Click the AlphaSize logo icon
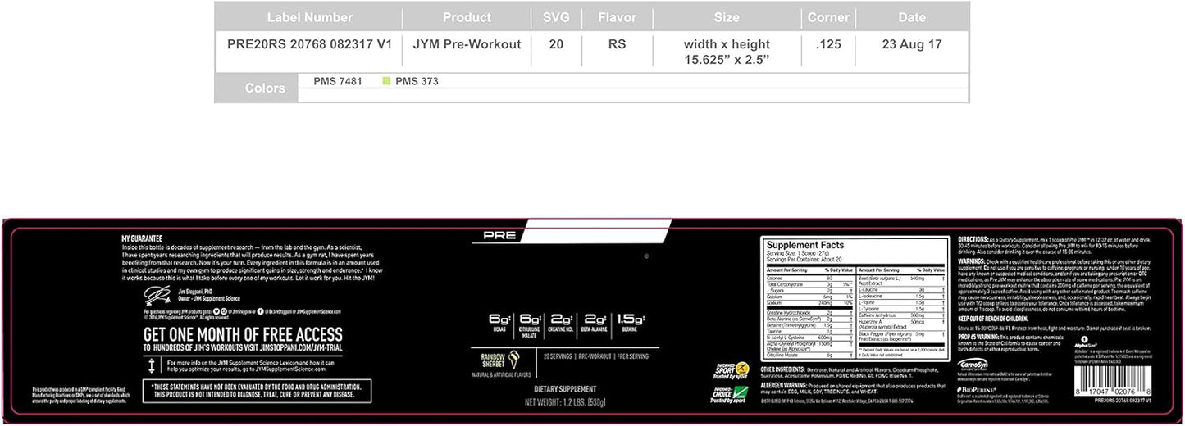 1085,338
